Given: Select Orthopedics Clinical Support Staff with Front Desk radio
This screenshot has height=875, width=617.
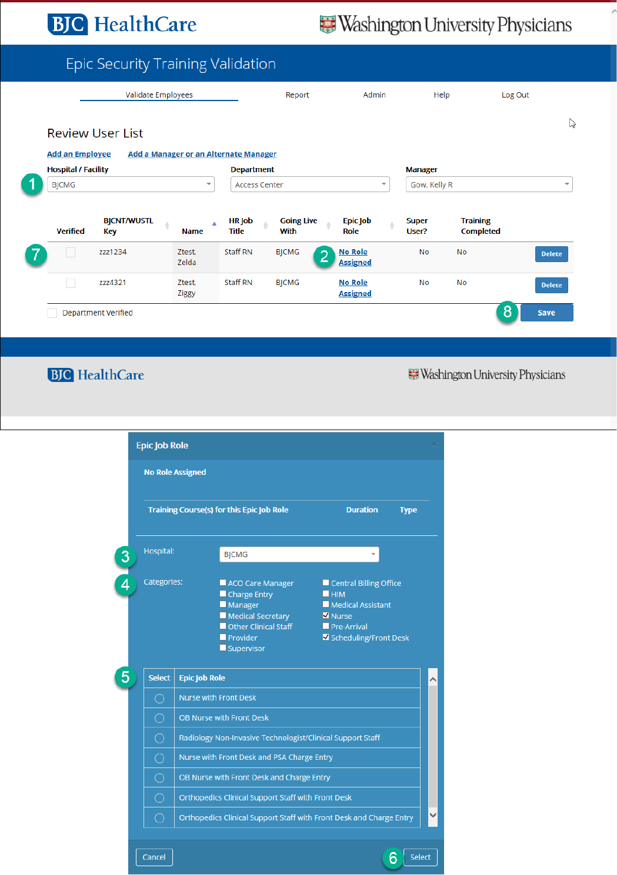Looking at the screenshot, I should (159, 798).
